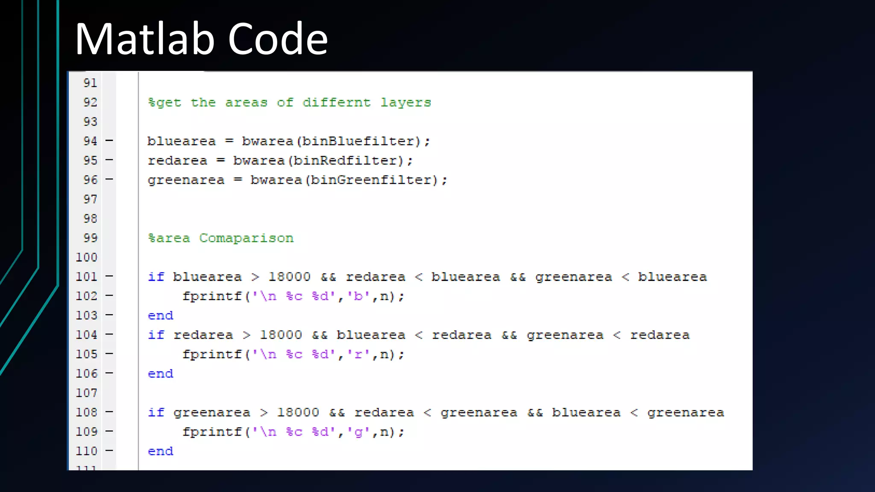Set breakpoint dash on line 106

tap(109, 373)
